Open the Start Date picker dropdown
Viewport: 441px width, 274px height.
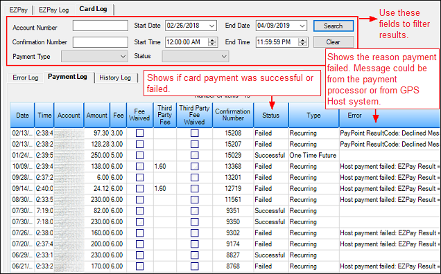tap(212, 26)
